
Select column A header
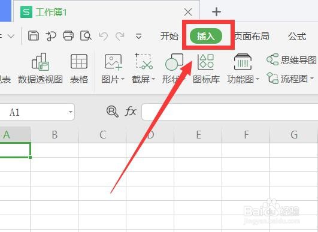coord(15,135)
